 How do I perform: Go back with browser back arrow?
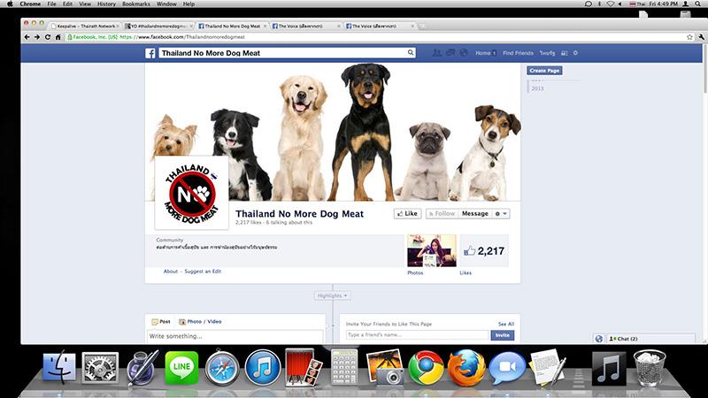pos(27,37)
